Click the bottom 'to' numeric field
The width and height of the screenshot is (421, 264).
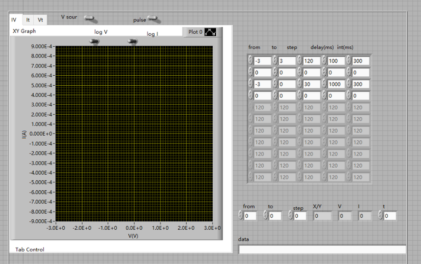click(x=276, y=216)
